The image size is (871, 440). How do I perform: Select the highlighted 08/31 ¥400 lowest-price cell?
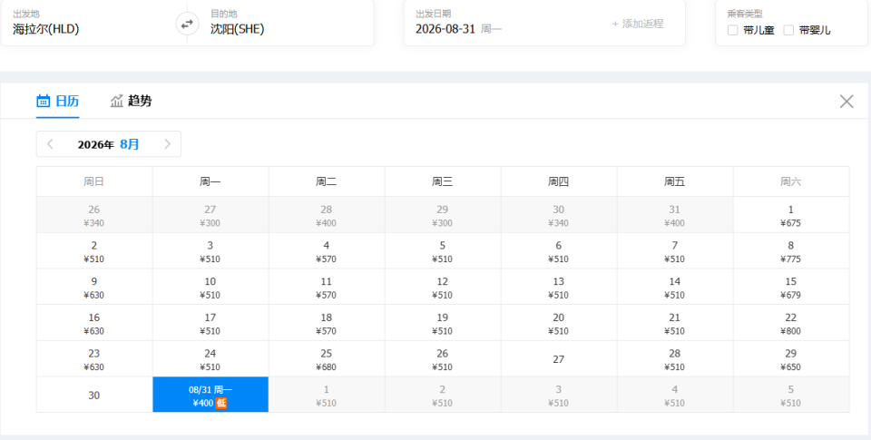click(x=210, y=395)
